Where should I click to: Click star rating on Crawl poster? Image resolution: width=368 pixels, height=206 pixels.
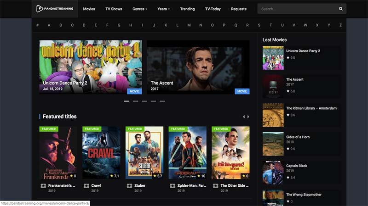coord(115,176)
